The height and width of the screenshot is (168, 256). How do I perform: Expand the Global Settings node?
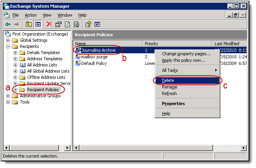[x=8, y=40]
